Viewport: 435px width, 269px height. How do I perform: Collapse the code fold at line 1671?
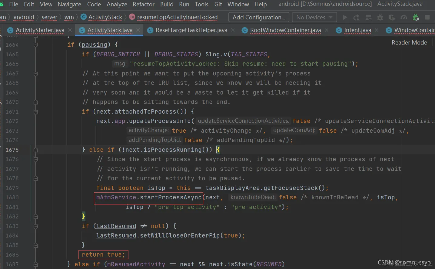tap(36, 112)
